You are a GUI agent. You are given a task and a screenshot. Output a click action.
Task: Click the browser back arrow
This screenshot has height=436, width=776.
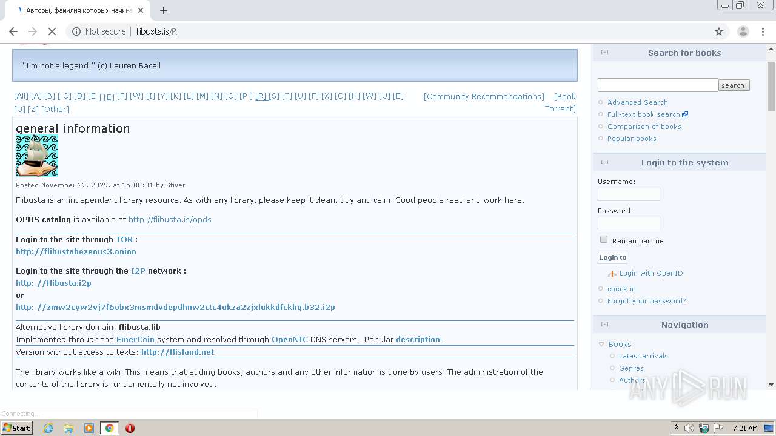click(x=13, y=31)
